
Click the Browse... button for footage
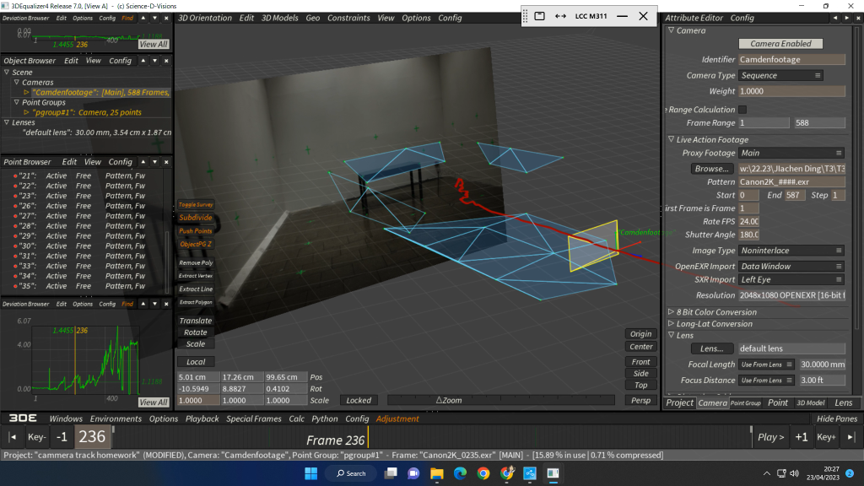pyautogui.click(x=710, y=169)
